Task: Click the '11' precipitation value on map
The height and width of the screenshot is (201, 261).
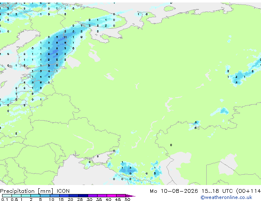Action: tap(65, 37)
